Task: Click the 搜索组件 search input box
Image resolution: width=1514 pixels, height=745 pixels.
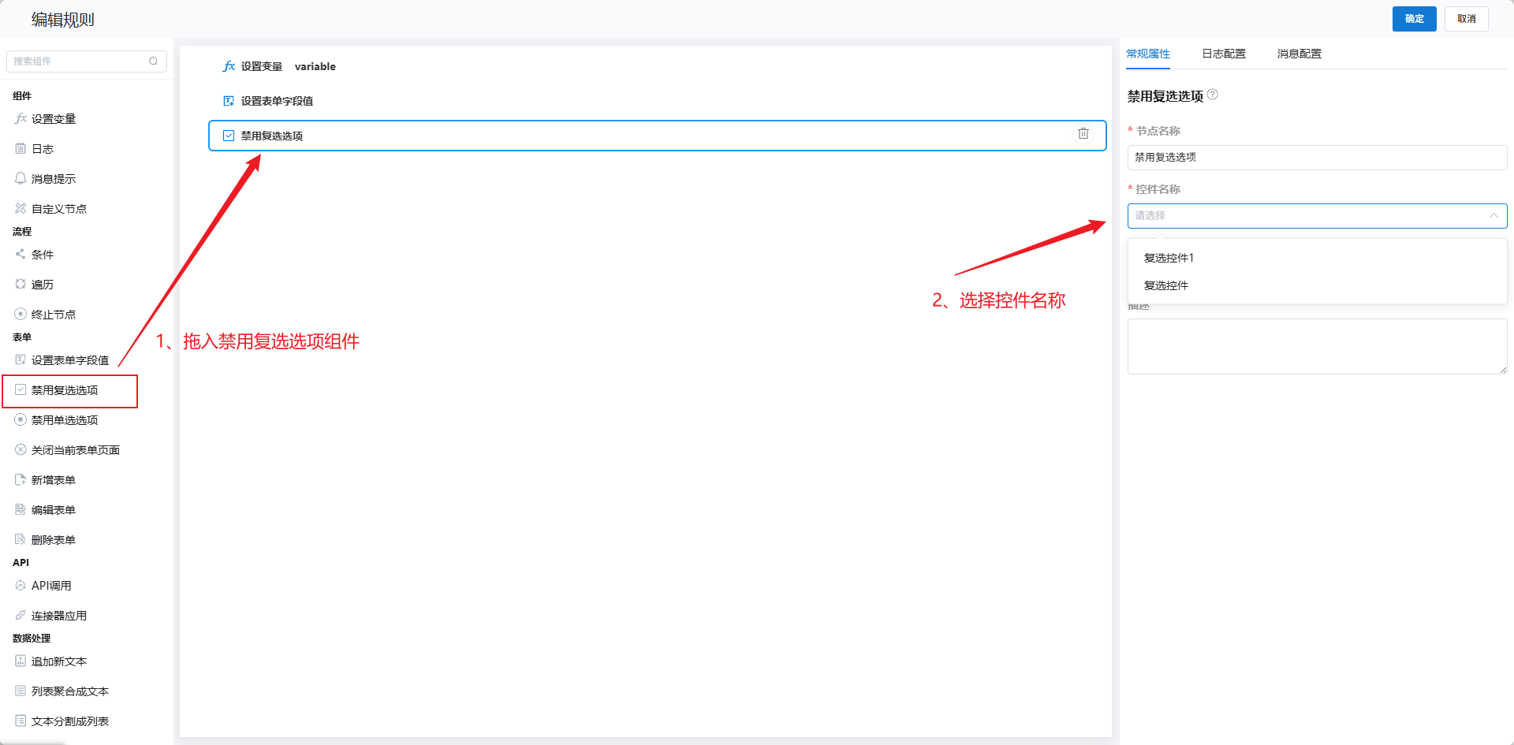Action: [79, 61]
